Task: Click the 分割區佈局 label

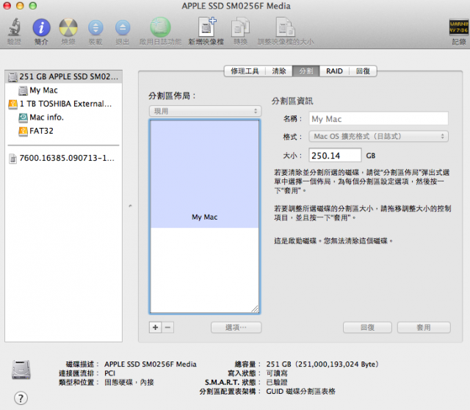Action: tap(172, 96)
